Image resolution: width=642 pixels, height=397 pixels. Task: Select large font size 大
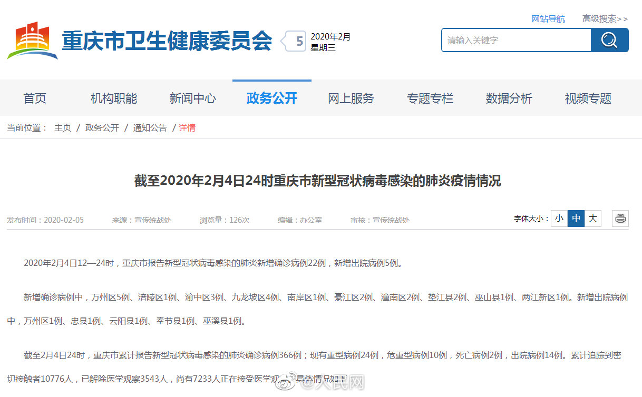coord(592,219)
